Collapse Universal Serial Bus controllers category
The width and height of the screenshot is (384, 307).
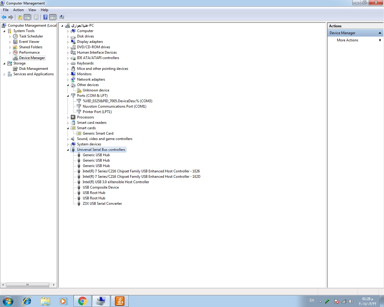[x=68, y=150]
